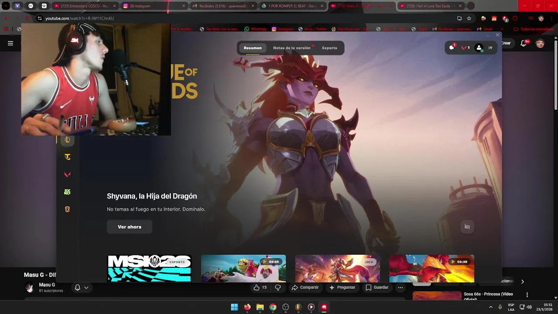Show next suggestion chips arrow
Screen dimensions: 558x314
[522, 282]
